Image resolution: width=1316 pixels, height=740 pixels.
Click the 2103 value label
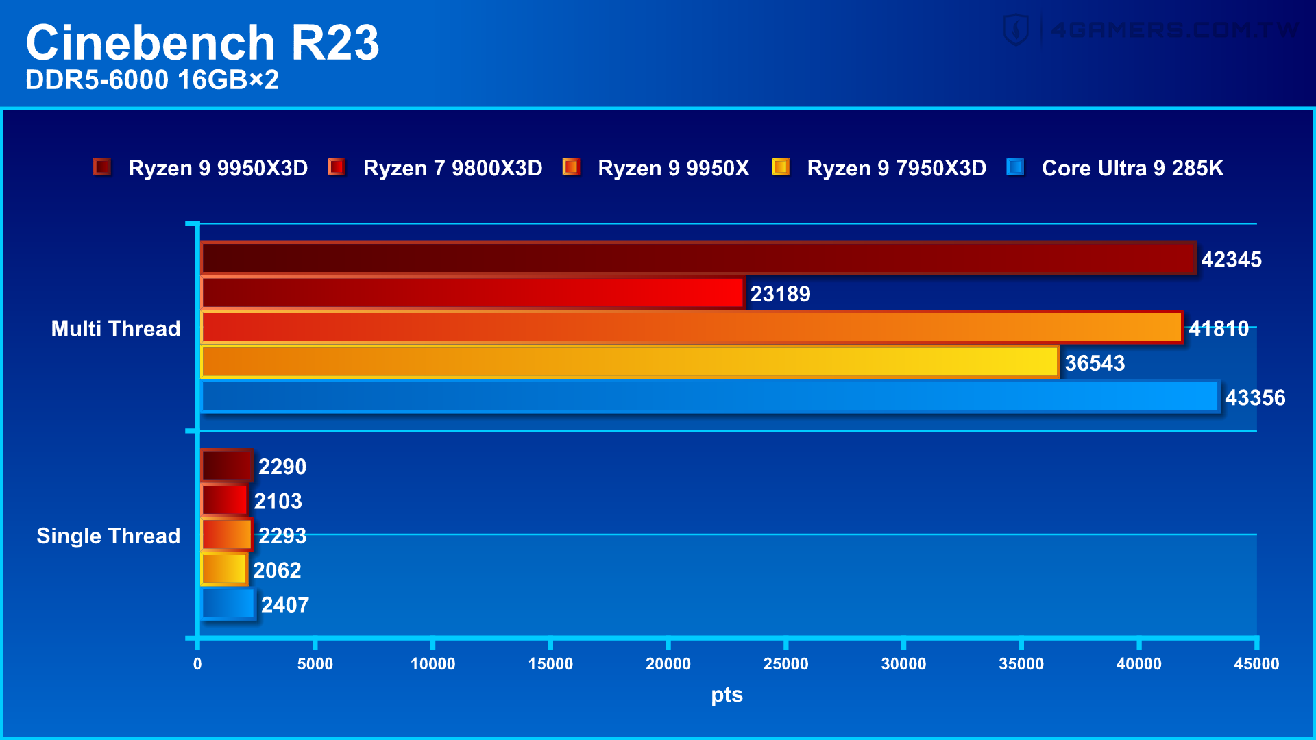278,502
